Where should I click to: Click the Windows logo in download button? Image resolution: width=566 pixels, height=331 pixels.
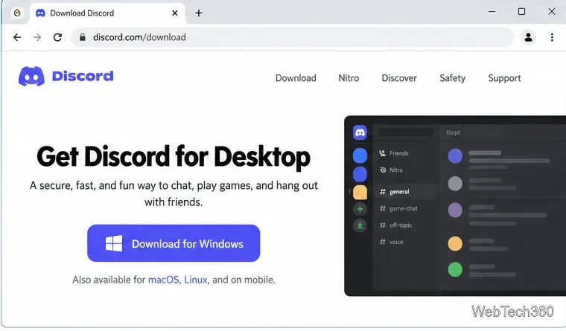[x=114, y=243]
